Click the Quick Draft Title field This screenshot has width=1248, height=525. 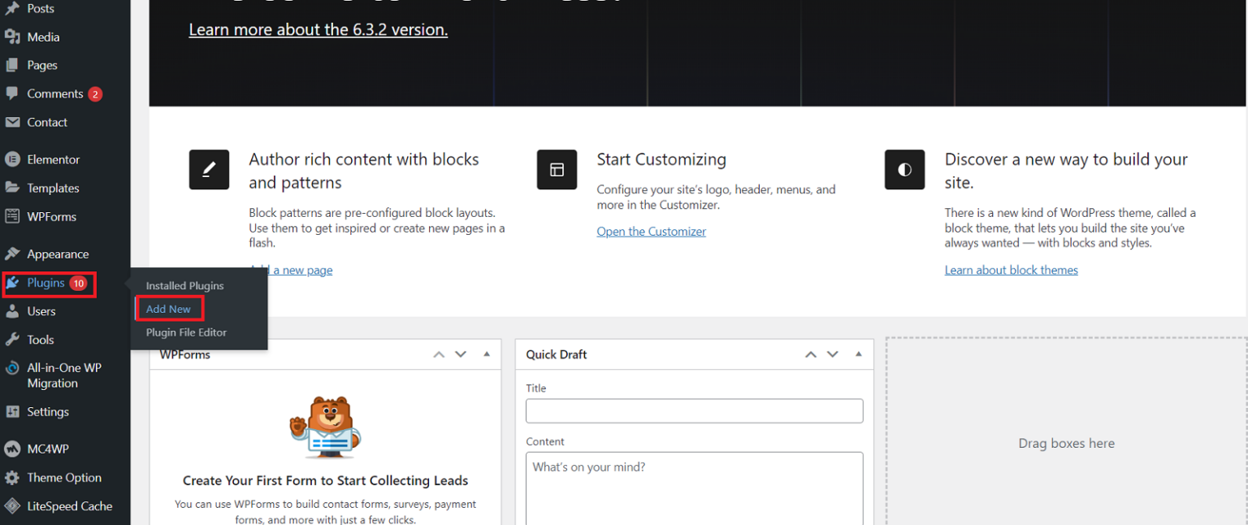coord(694,410)
